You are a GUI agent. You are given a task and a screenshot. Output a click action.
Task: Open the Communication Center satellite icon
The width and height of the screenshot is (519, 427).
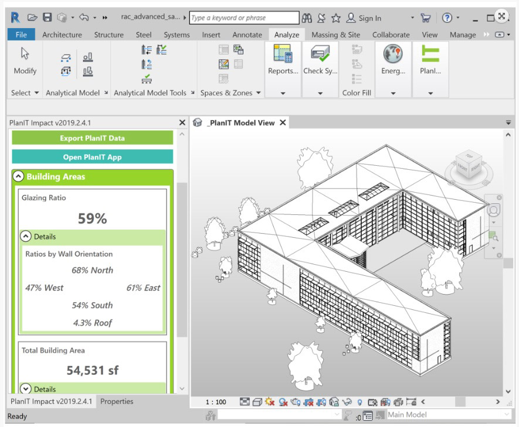tap(321, 18)
